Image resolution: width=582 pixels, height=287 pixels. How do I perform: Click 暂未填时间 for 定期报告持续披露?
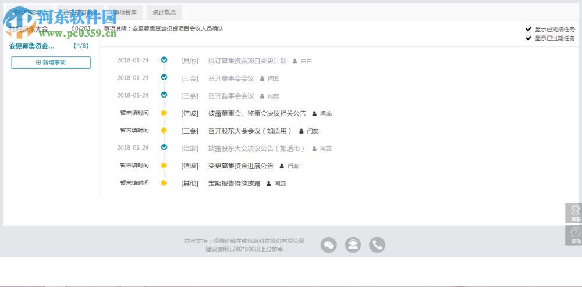[134, 182]
